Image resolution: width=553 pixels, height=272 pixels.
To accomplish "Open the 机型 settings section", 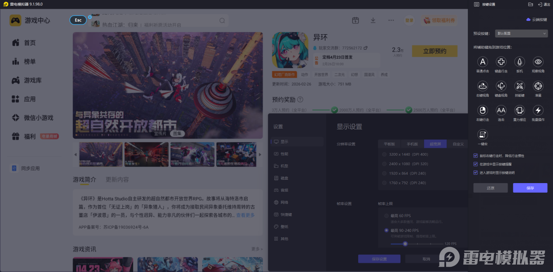I will [x=297, y=166].
